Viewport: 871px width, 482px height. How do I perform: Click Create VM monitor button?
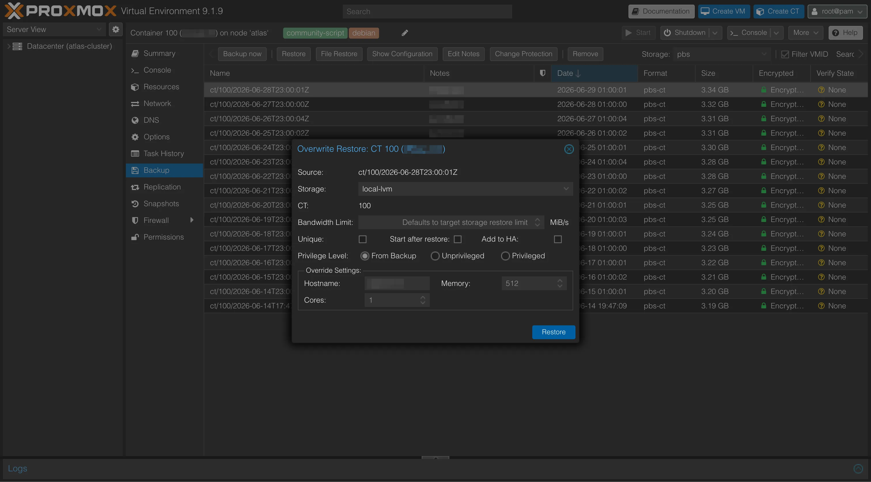[x=724, y=12]
